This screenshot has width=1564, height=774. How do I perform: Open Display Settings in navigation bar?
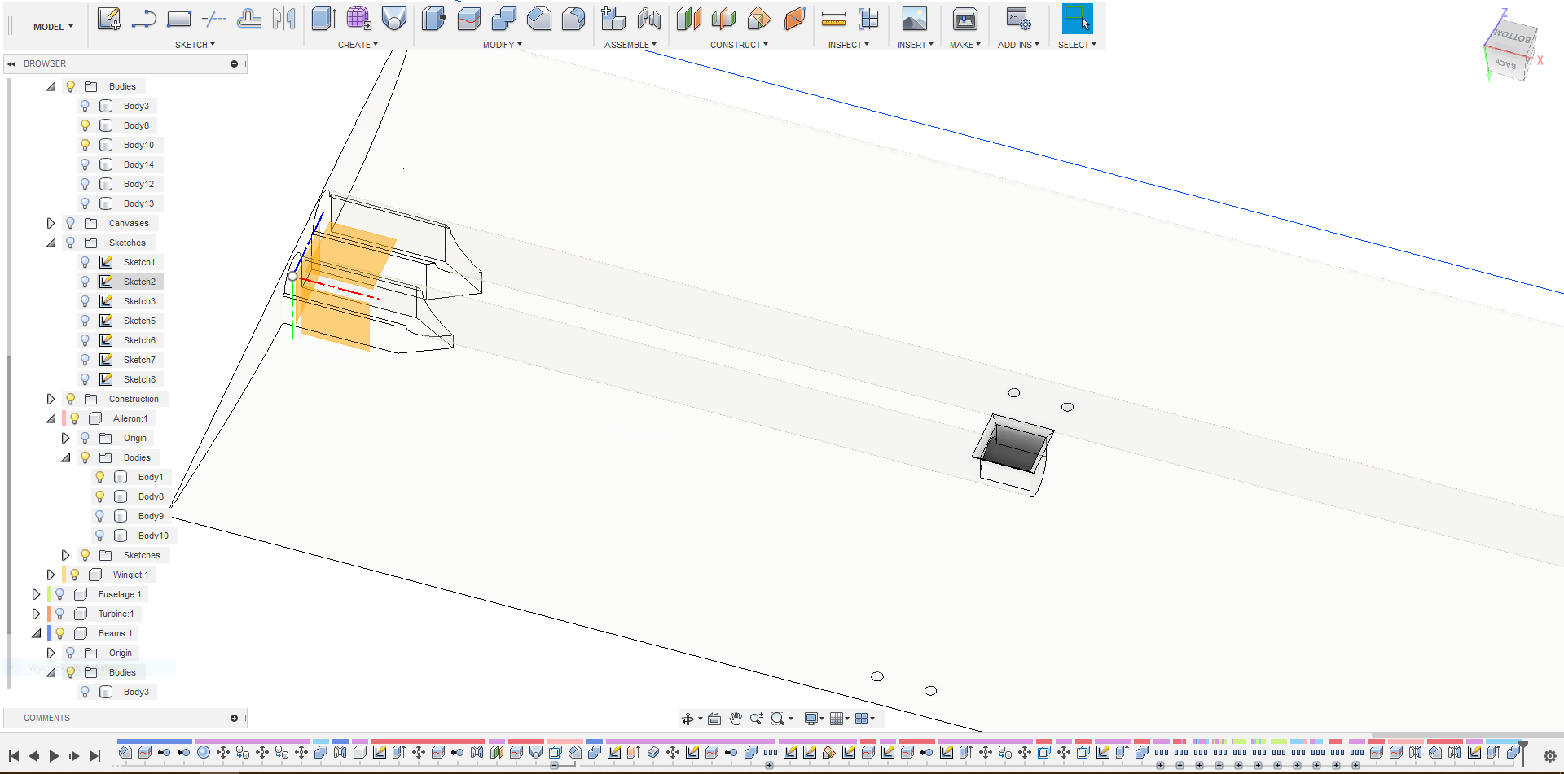coord(812,719)
